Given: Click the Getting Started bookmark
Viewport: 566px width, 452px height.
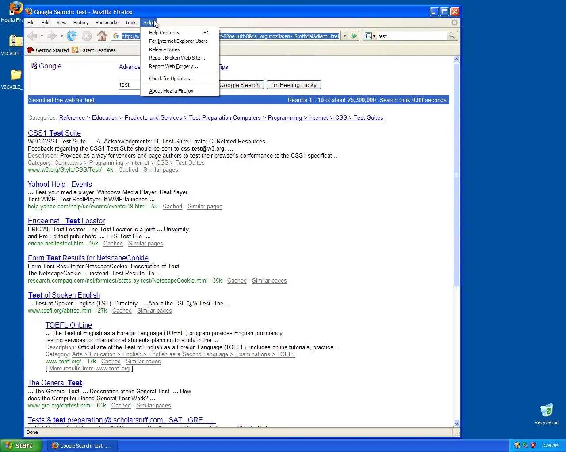Looking at the screenshot, I should 48,50.
